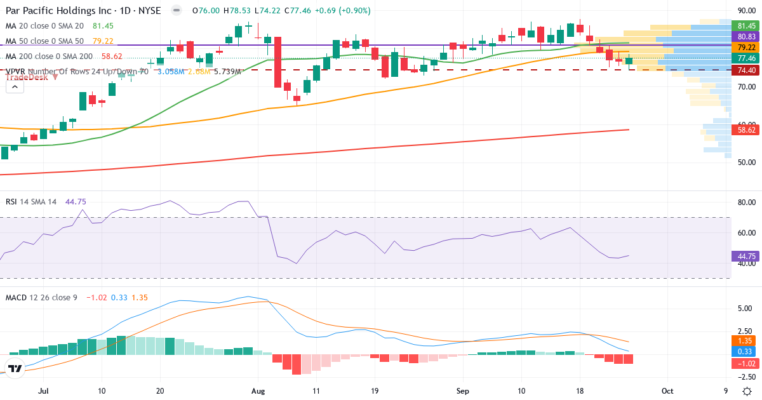Open the TradeDesk dropdown arrow

55,76
